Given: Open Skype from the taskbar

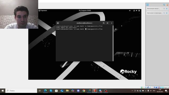Looking at the screenshot, I should click(51, 91).
